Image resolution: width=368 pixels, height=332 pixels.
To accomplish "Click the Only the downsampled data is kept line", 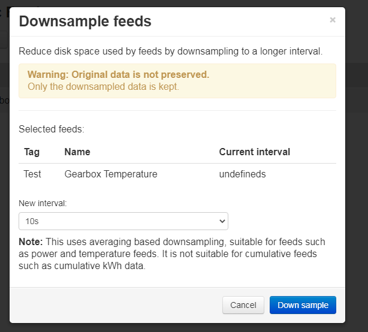I will point(103,86).
